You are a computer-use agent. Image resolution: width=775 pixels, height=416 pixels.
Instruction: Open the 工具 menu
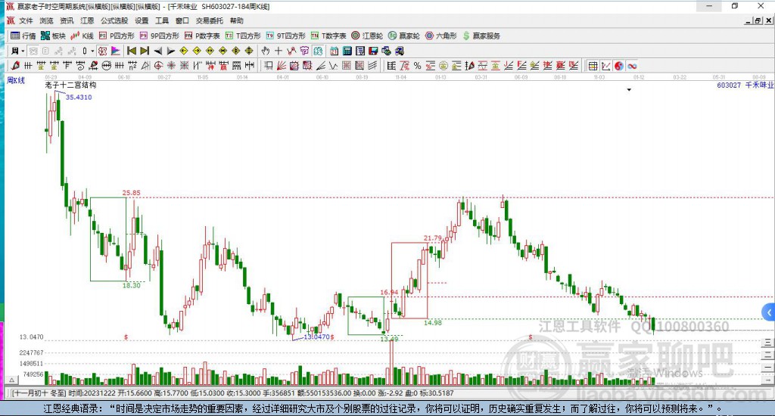pyautogui.click(x=162, y=20)
